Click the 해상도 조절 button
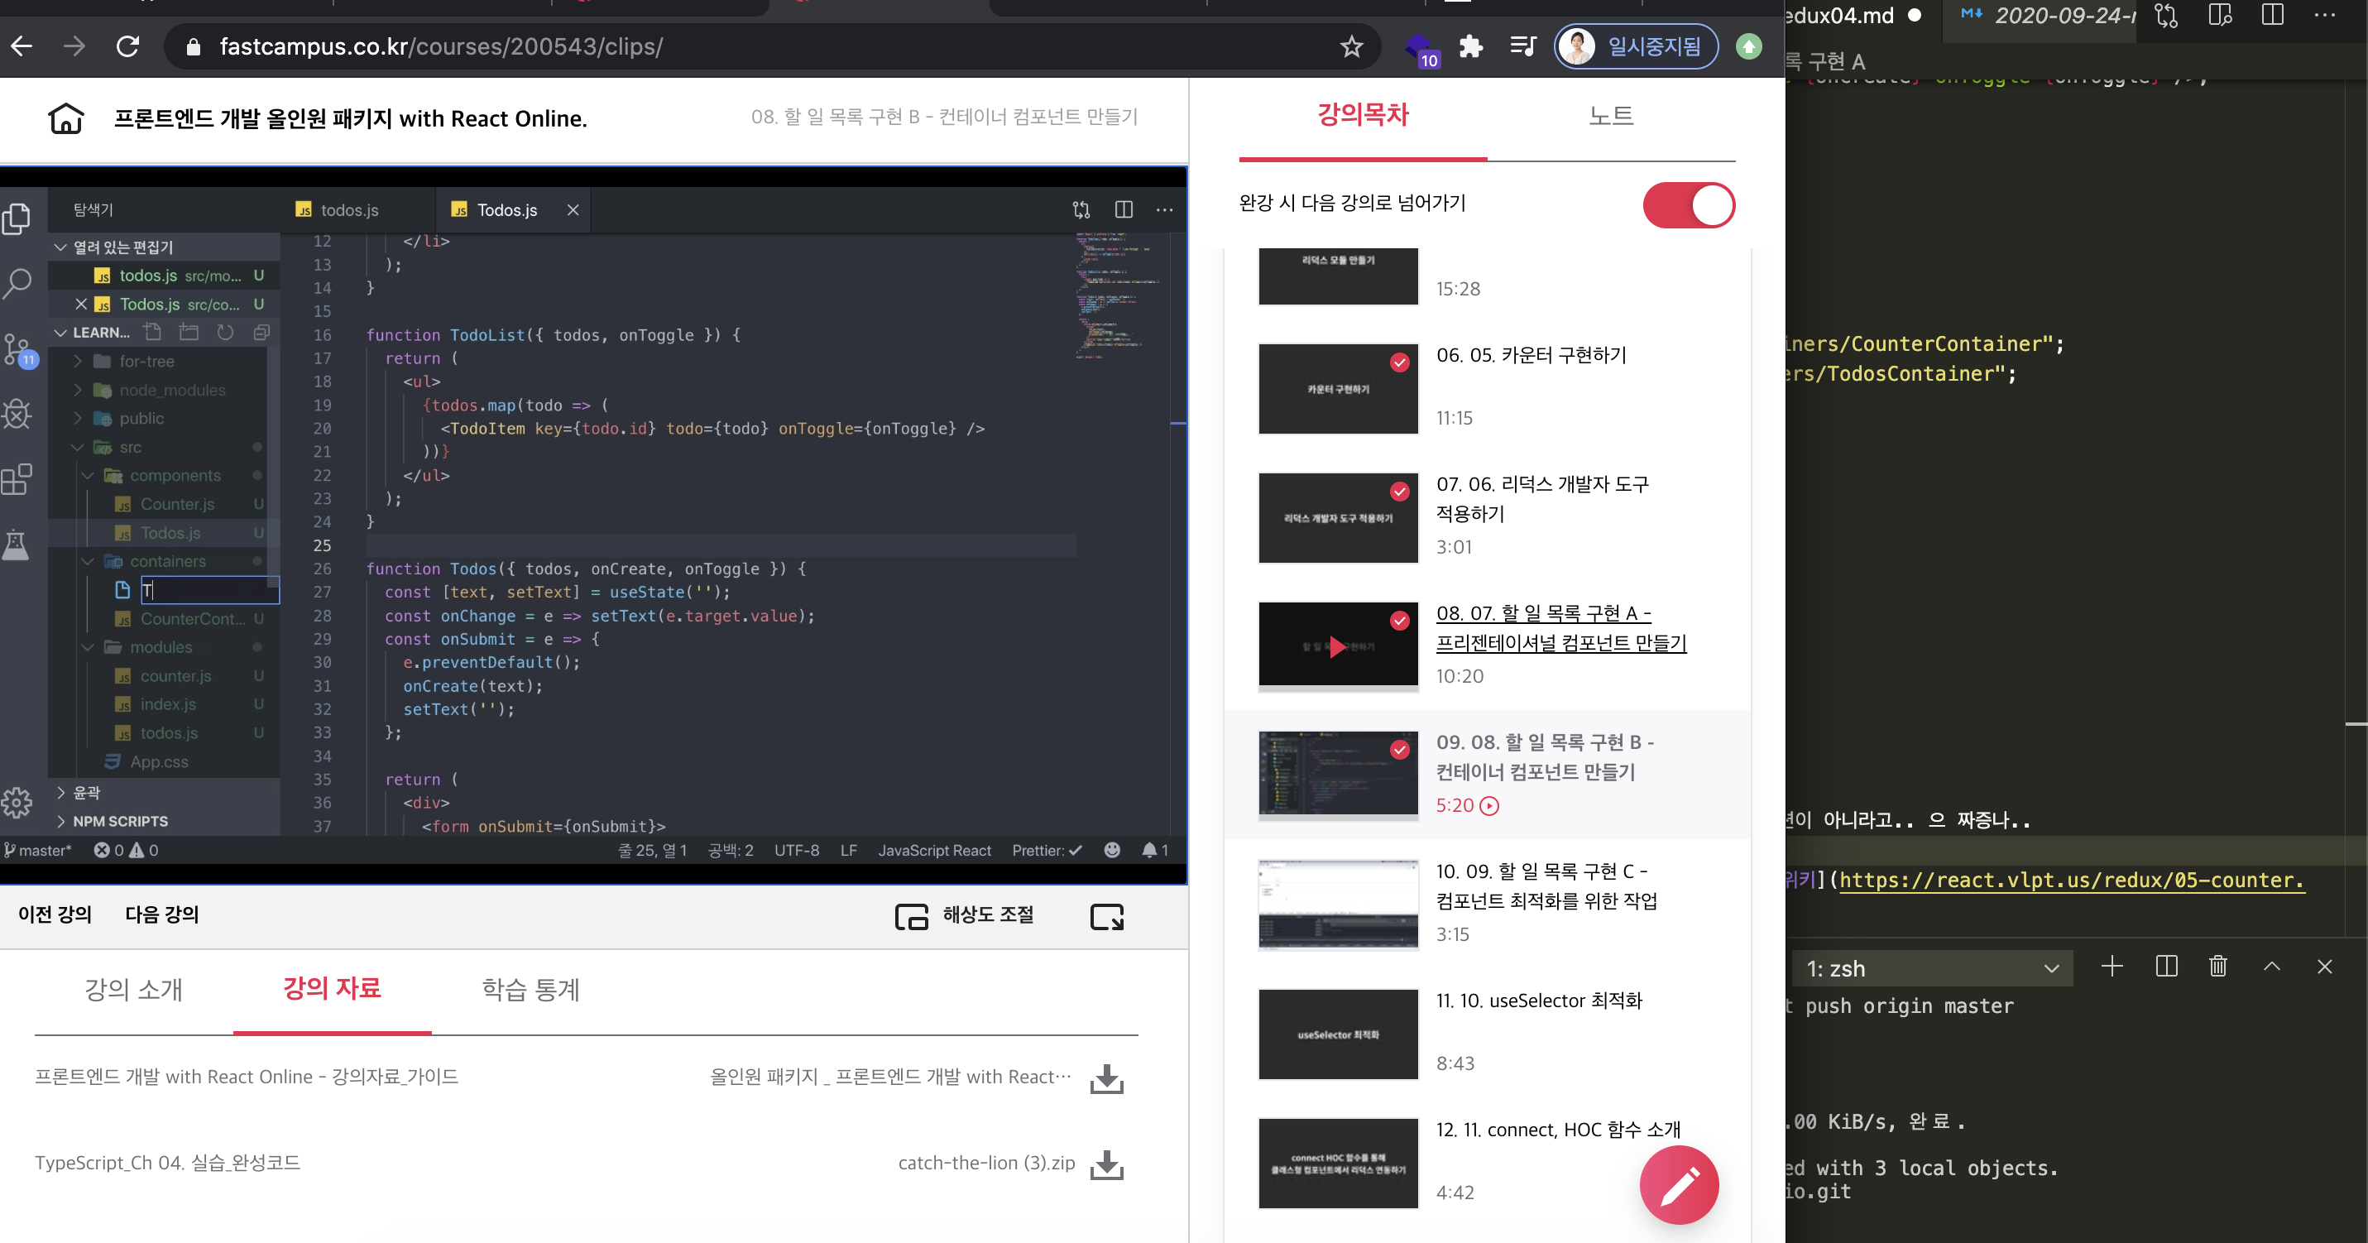 coord(966,916)
